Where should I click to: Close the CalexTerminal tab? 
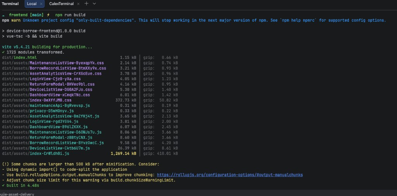tap(78, 4)
